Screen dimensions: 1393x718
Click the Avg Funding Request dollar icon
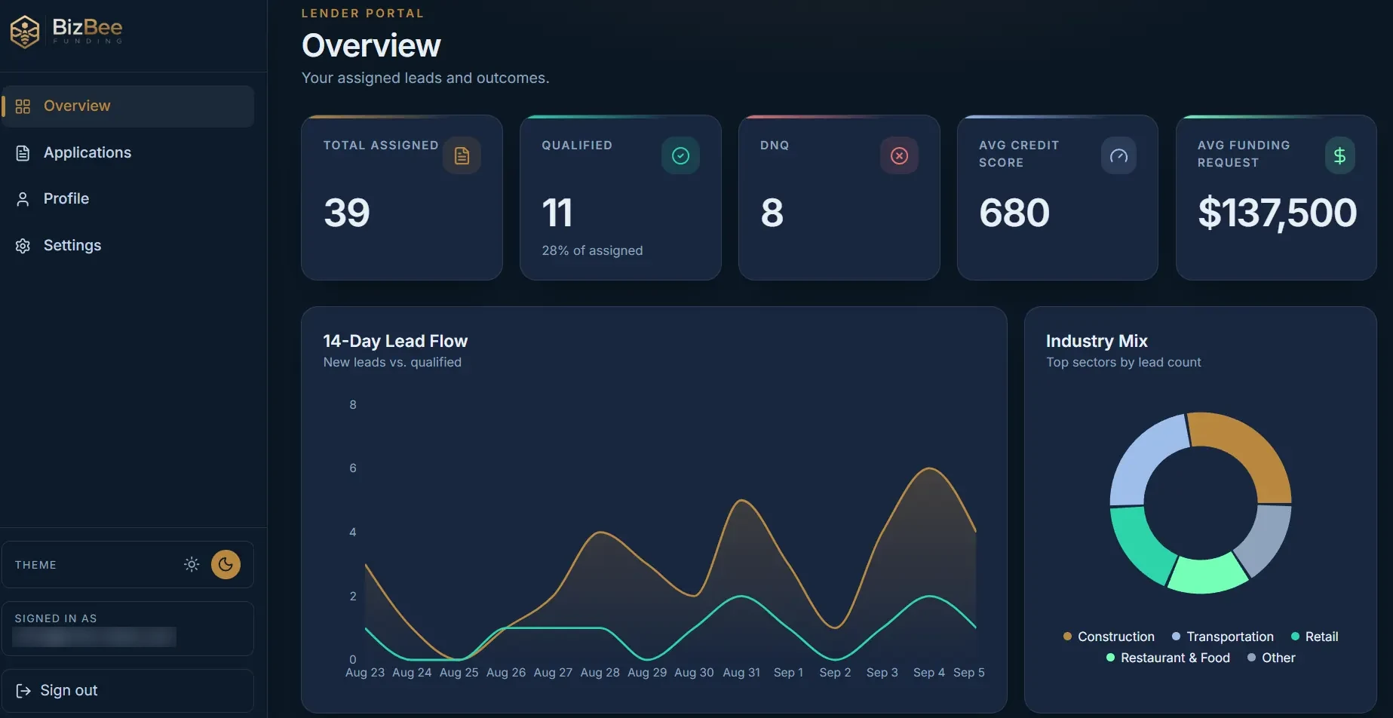1339,155
